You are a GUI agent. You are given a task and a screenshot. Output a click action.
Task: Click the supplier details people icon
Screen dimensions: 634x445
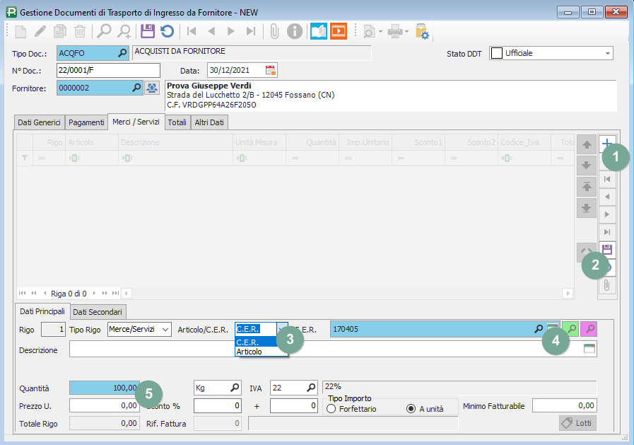click(152, 88)
